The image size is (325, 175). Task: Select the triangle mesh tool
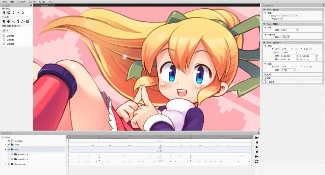point(23,21)
